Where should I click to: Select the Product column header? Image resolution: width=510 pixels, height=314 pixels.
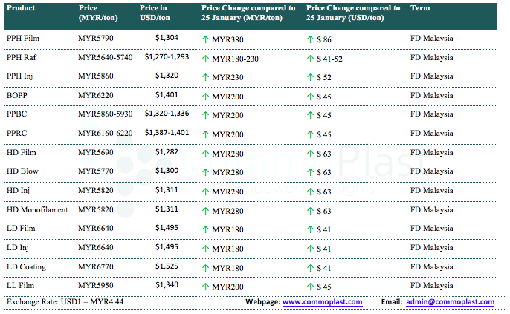[20, 8]
